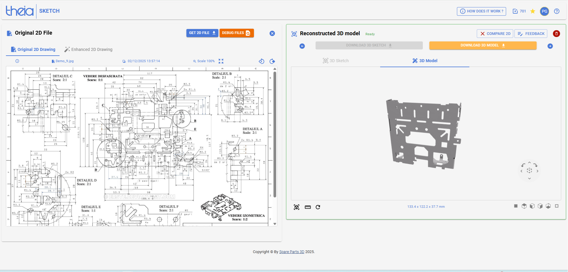
Task: Click the 2D drawing vertical scrollbar thumb
Action: (x=275, y=134)
